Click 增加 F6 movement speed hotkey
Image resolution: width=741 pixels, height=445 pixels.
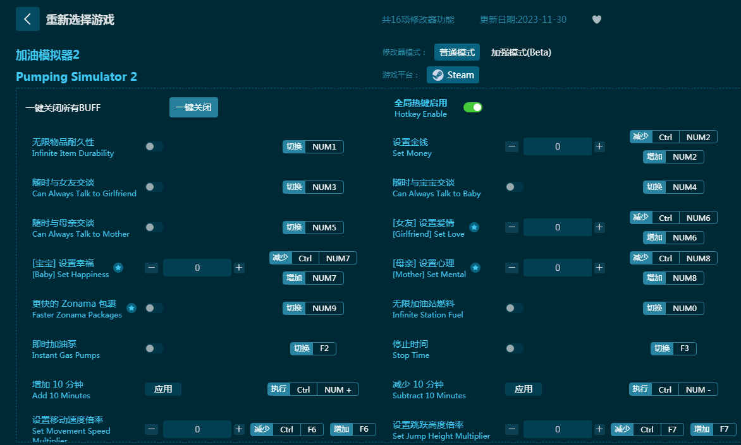click(353, 429)
